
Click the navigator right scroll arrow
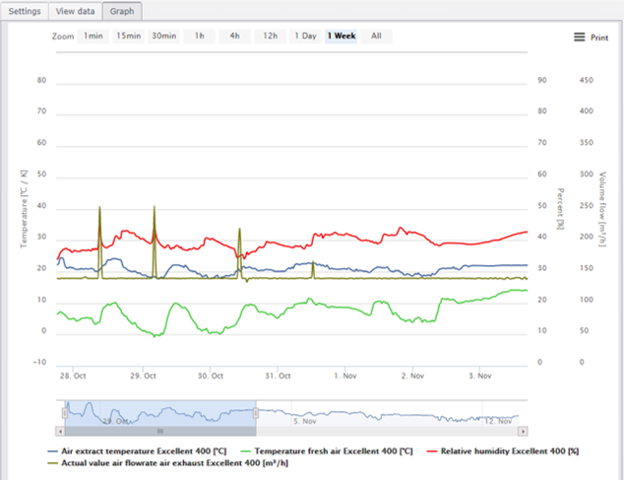(523, 431)
